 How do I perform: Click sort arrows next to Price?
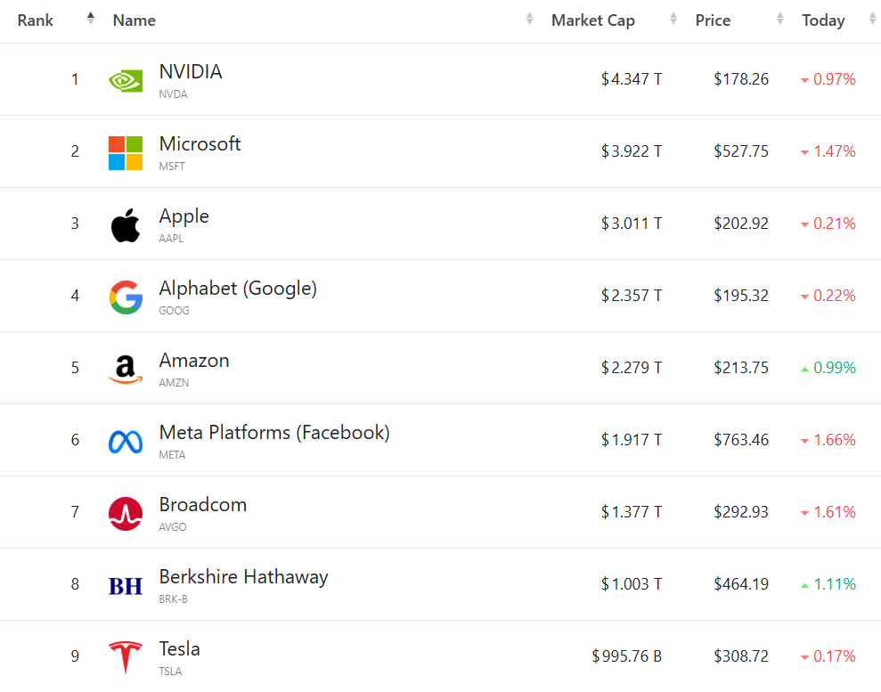click(780, 19)
